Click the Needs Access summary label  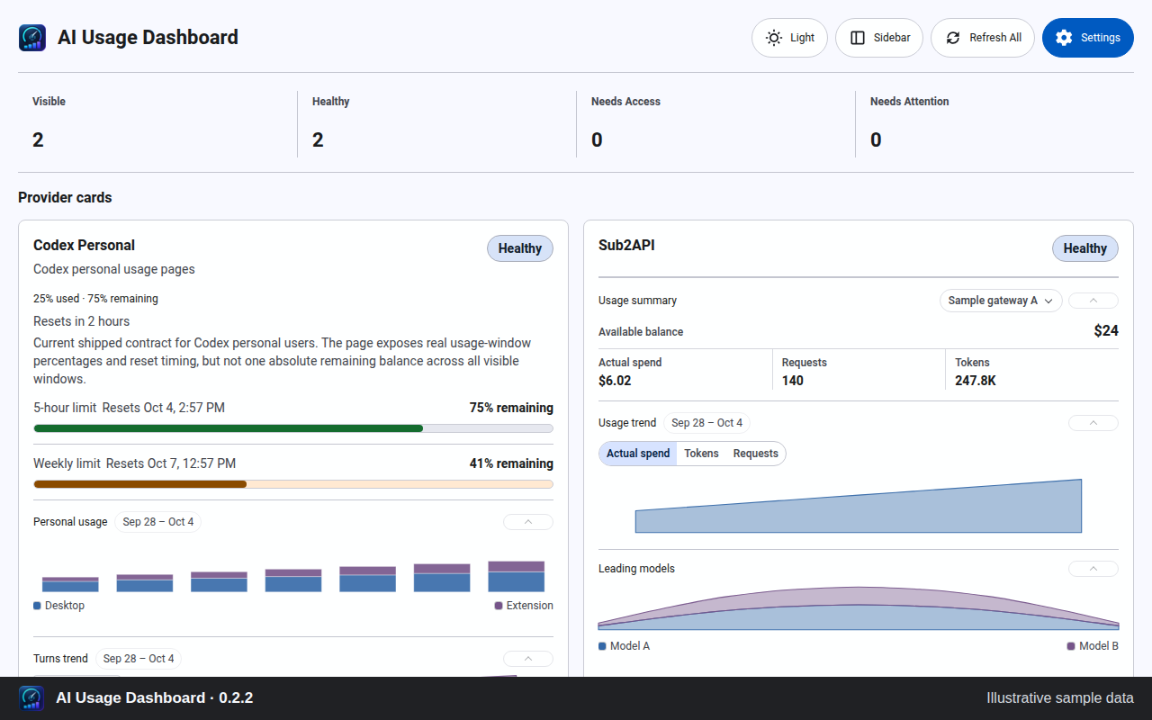pos(625,102)
